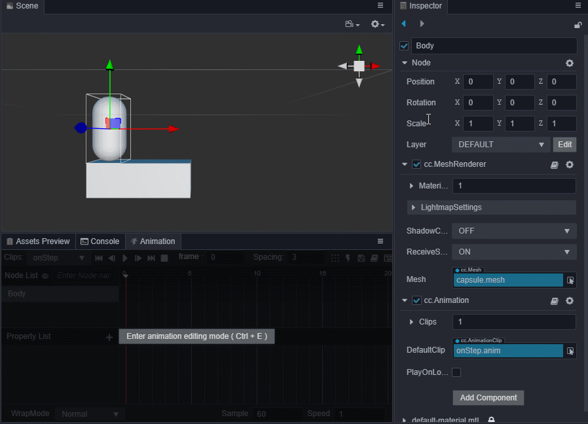
Task: Click the Scale Z input field
Action: tap(561, 124)
